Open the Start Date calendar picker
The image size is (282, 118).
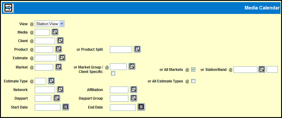pos(66,107)
